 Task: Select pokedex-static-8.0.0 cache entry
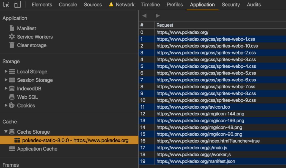tap(69, 140)
